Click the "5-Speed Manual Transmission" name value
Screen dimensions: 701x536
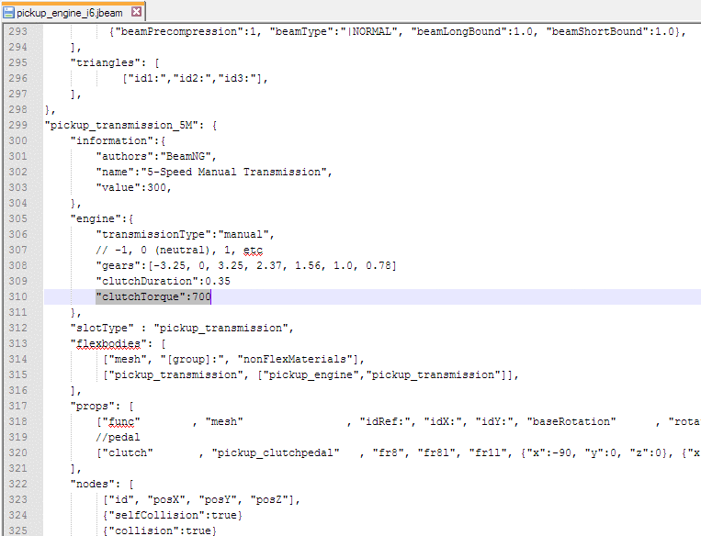233,172
